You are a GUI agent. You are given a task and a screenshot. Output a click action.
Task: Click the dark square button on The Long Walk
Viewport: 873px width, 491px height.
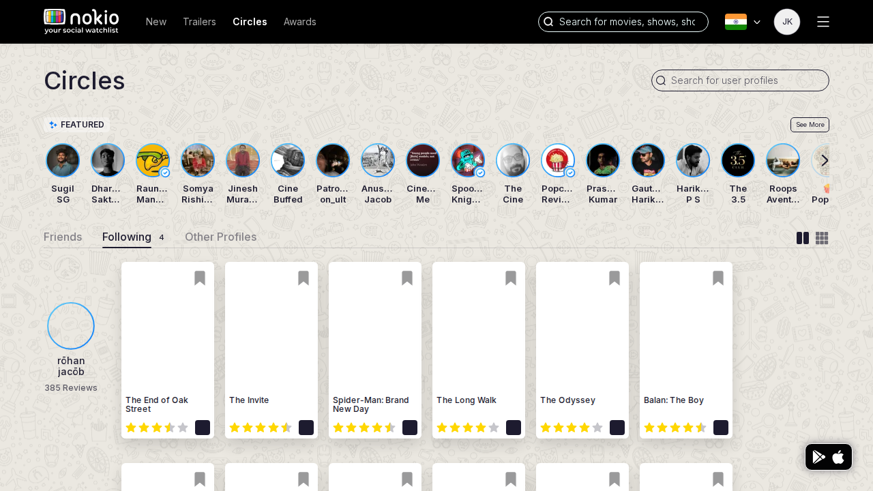(514, 428)
